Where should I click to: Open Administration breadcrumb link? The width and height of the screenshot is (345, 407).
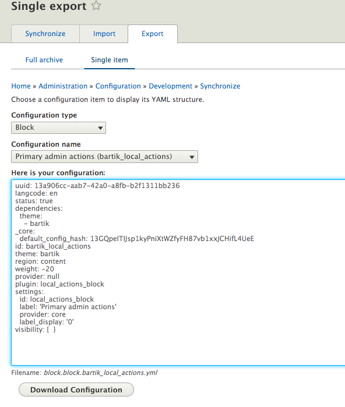click(x=63, y=86)
